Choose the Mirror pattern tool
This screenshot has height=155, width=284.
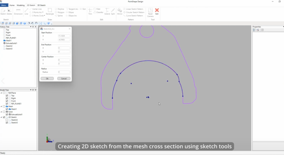(x=120, y=11)
